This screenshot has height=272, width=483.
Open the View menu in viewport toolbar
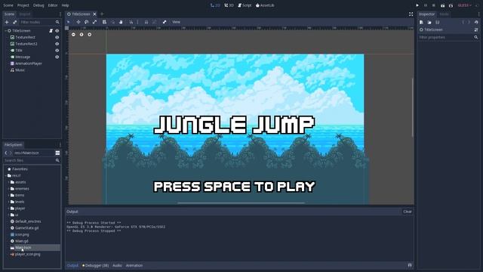pyautogui.click(x=176, y=22)
